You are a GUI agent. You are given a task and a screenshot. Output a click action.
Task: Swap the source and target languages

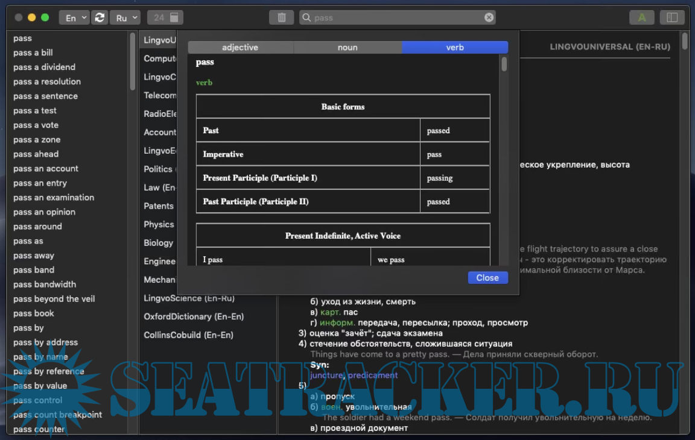[x=100, y=17]
